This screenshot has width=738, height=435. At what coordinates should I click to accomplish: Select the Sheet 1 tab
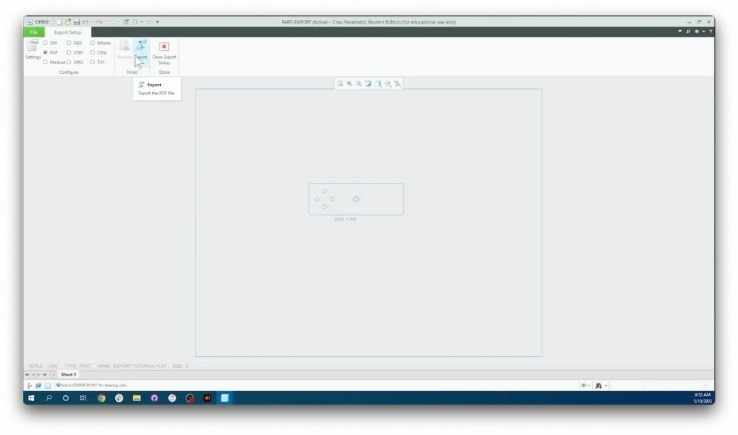67,374
